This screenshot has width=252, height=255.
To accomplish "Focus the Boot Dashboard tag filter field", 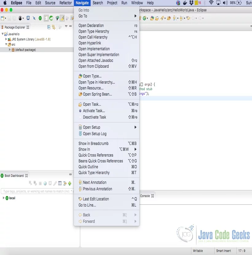I will (37, 191).
